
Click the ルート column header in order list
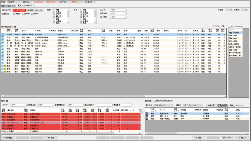point(28,31)
